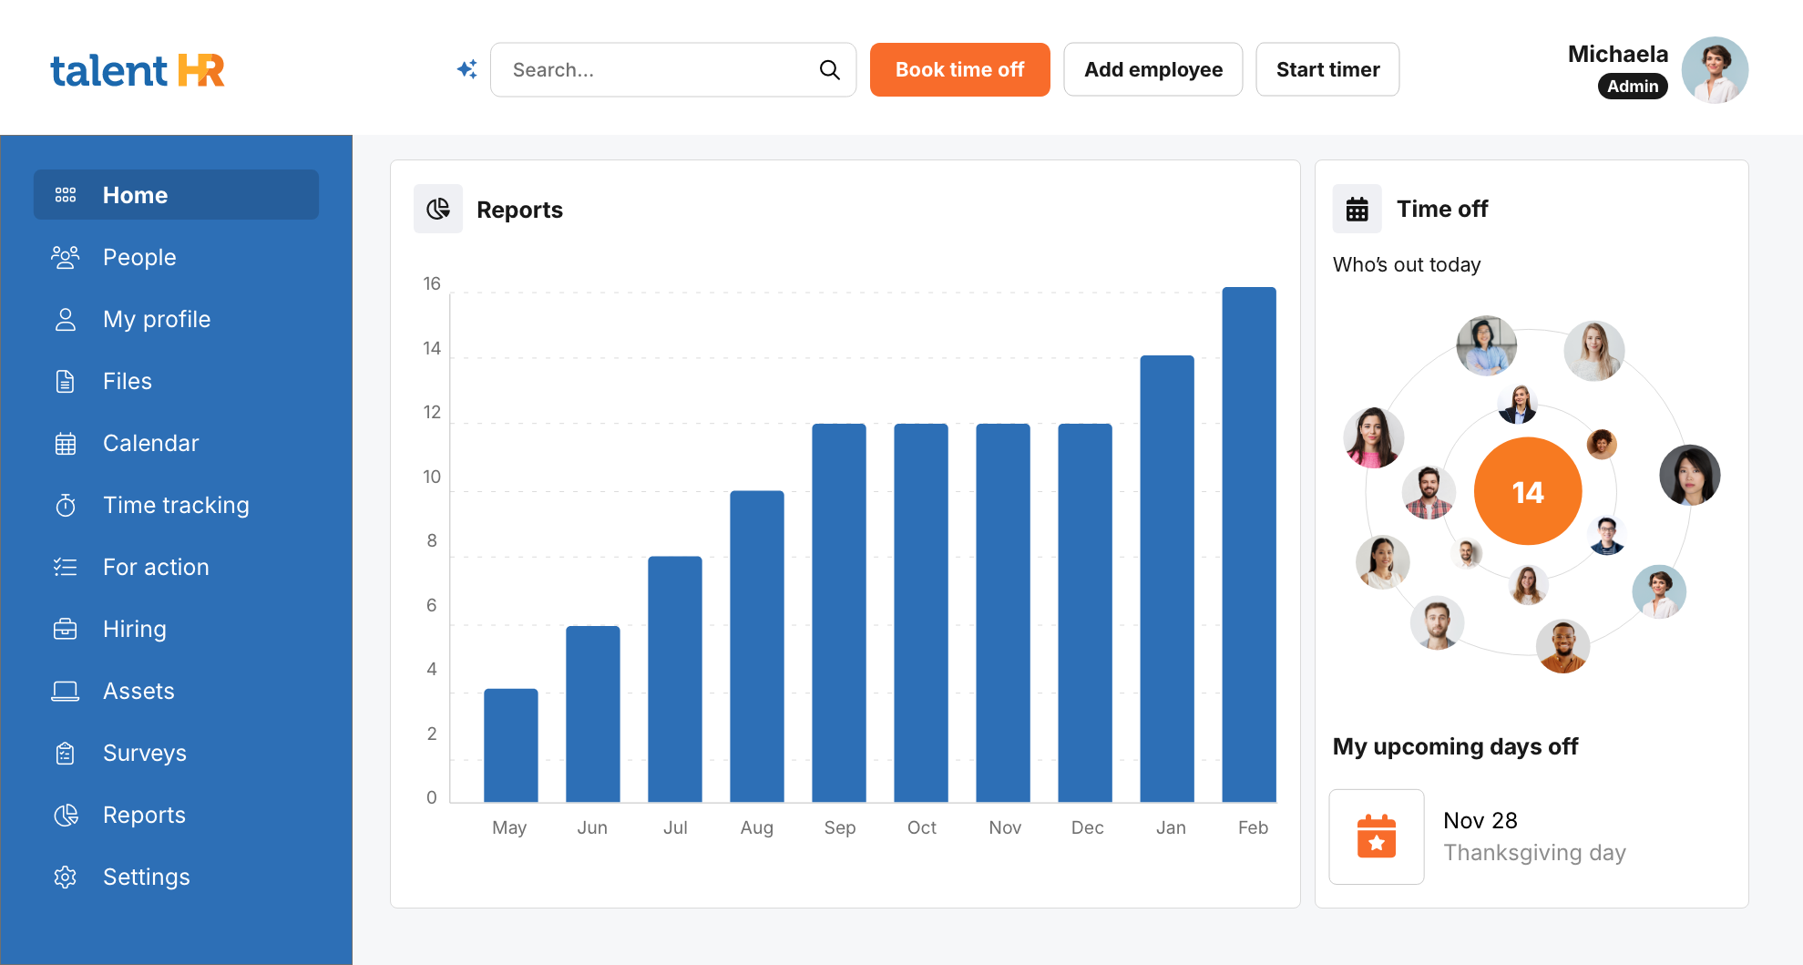The image size is (1803, 965).
Task: Click the Calendar icon in the sidebar
Action: pyautogui.click(x=65, y=443)
